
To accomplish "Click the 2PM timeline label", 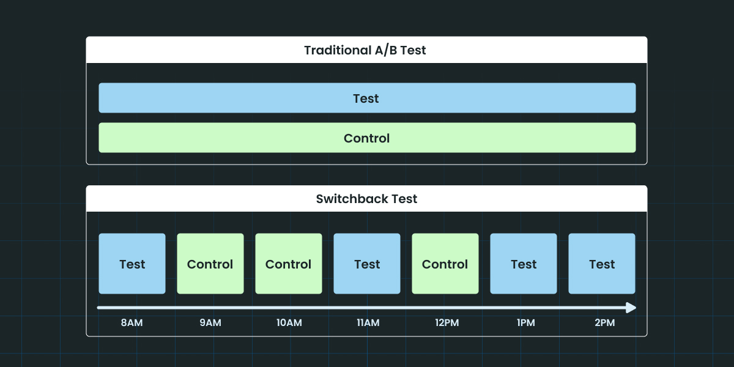I will click(602, 323).
